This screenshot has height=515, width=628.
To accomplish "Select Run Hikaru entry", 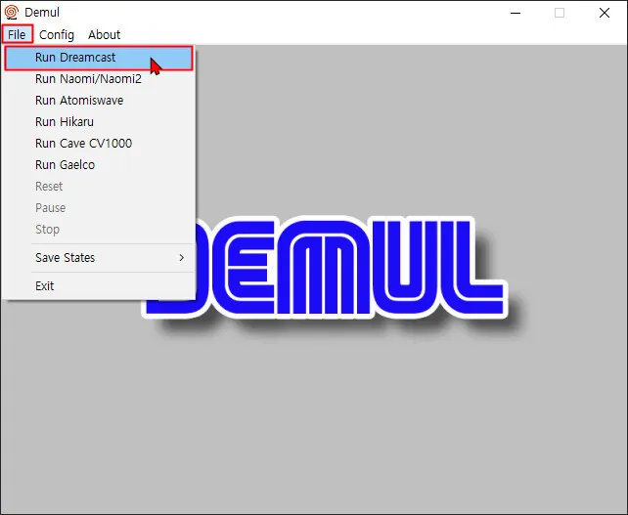I will (x=99, y=121).
